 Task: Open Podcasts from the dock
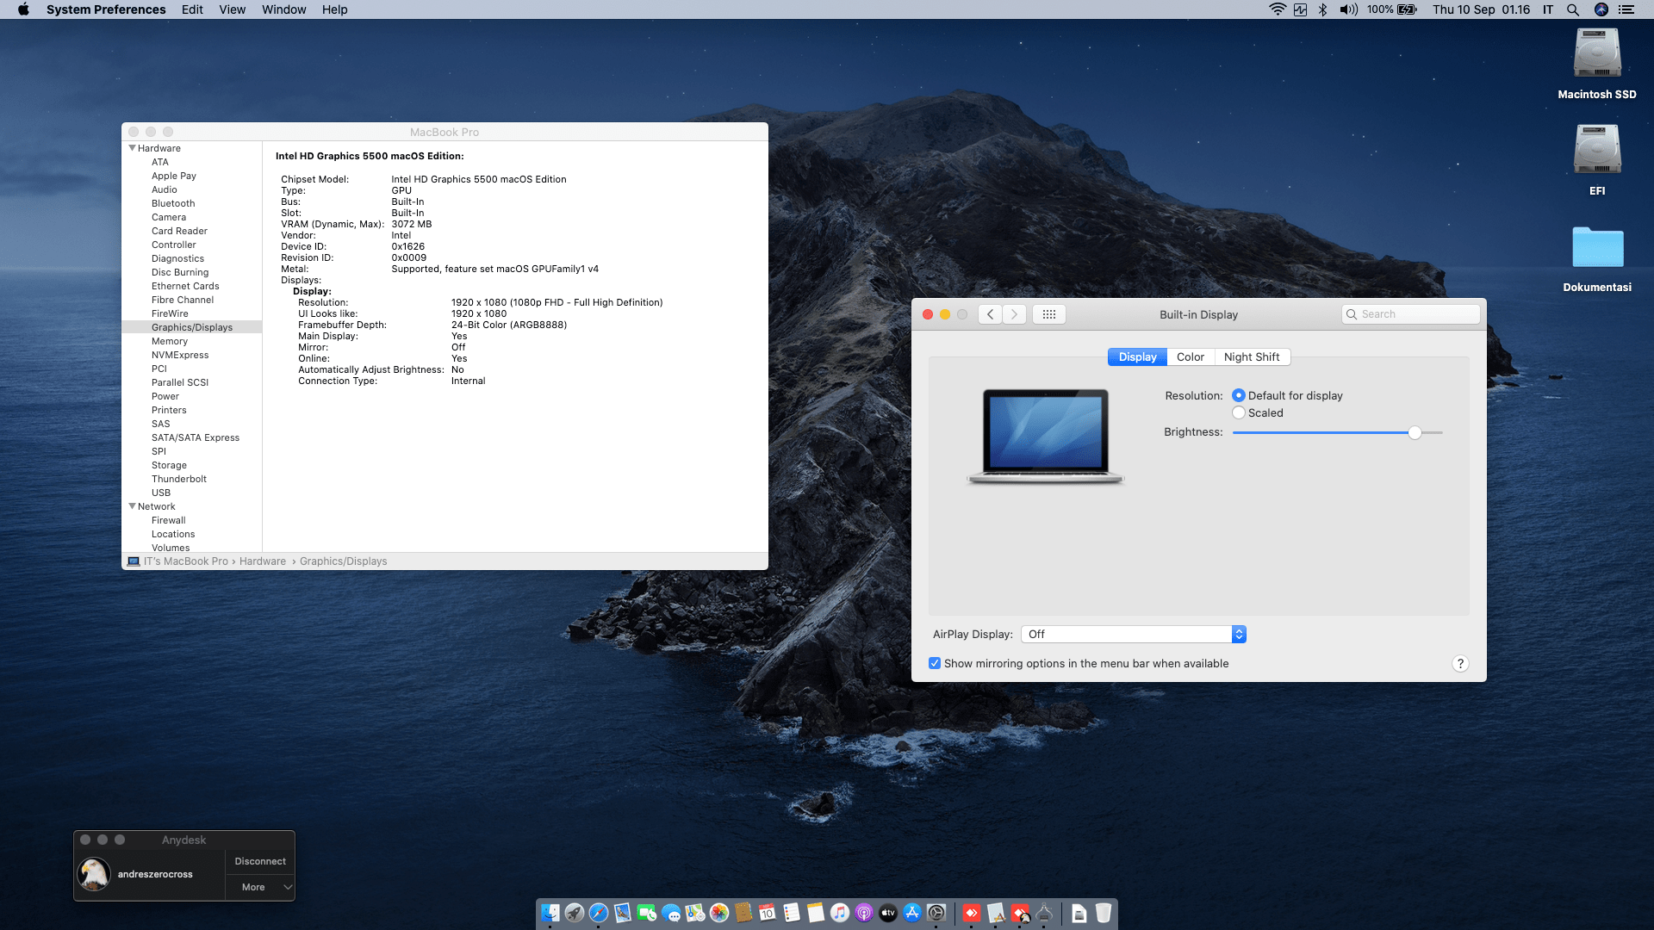click(864, 913)
